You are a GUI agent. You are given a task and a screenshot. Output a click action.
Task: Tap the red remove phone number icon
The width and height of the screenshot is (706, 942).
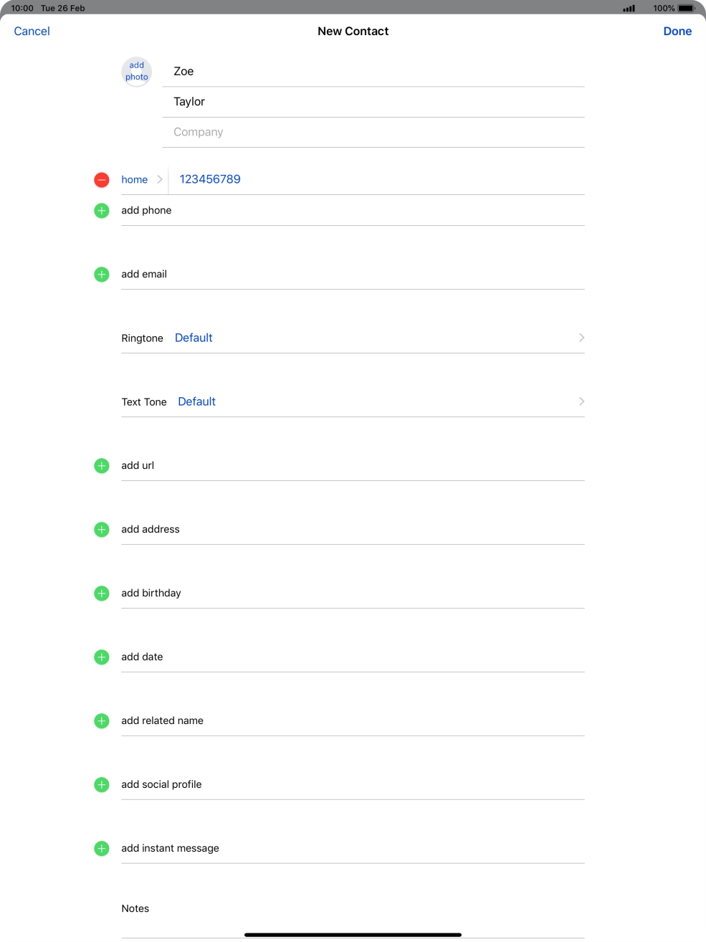pyautogui.click(x=102, y=180)
